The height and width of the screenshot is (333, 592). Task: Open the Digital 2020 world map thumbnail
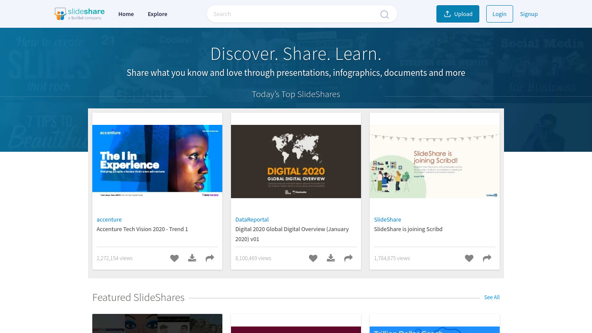[x=296, y=161]
